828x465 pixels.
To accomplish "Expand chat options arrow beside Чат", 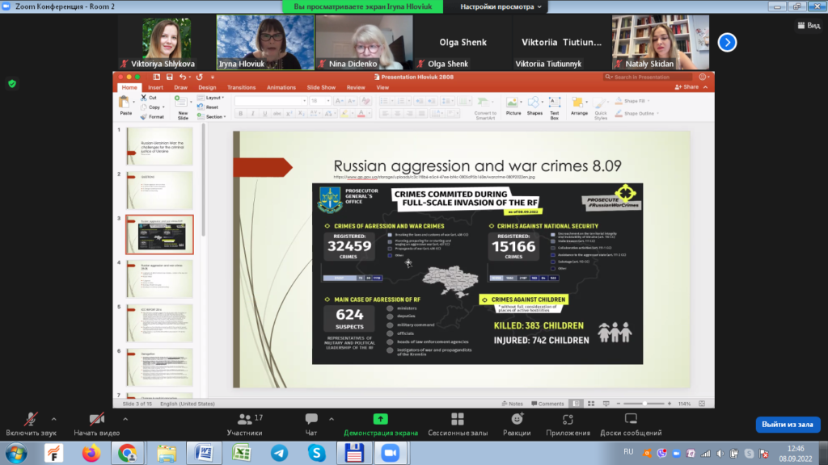I will tap(332, 419).
